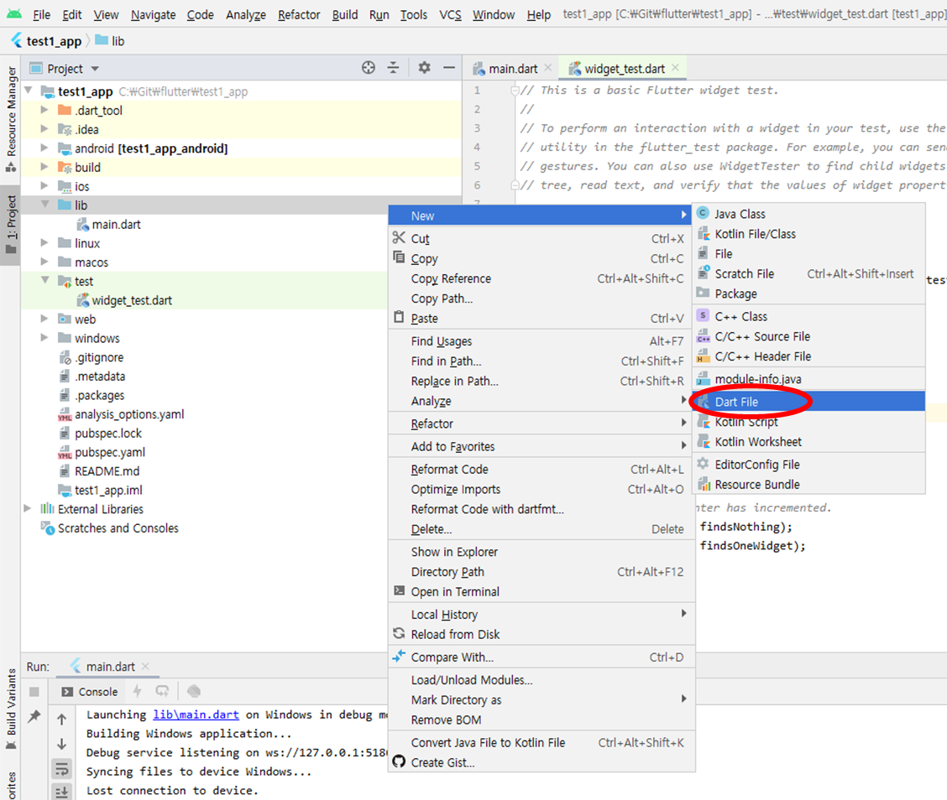Open the Refactor menu in menu bar
Image resolution: width=947 pixels, height=800 pixels.
[299, 14]
